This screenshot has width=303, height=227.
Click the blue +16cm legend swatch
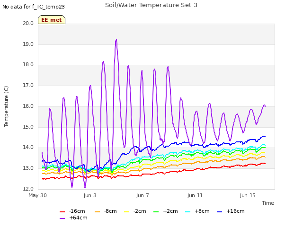[219, 212]
